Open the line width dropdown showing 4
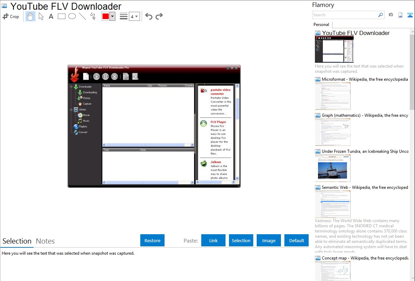The image size is (415, 281). 134,16
